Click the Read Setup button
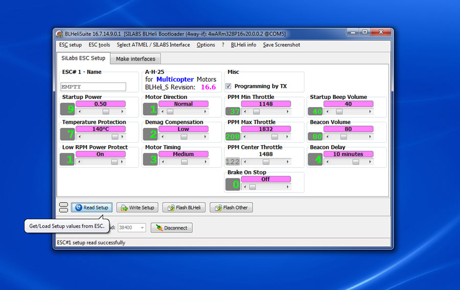460x290 pixels. coord(92,207)
